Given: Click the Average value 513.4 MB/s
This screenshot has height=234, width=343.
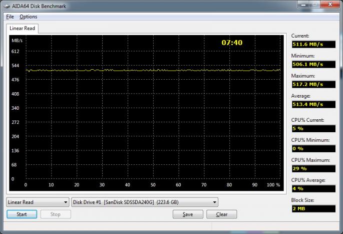Looking at the screenshot, I should (x=313, y=104).
